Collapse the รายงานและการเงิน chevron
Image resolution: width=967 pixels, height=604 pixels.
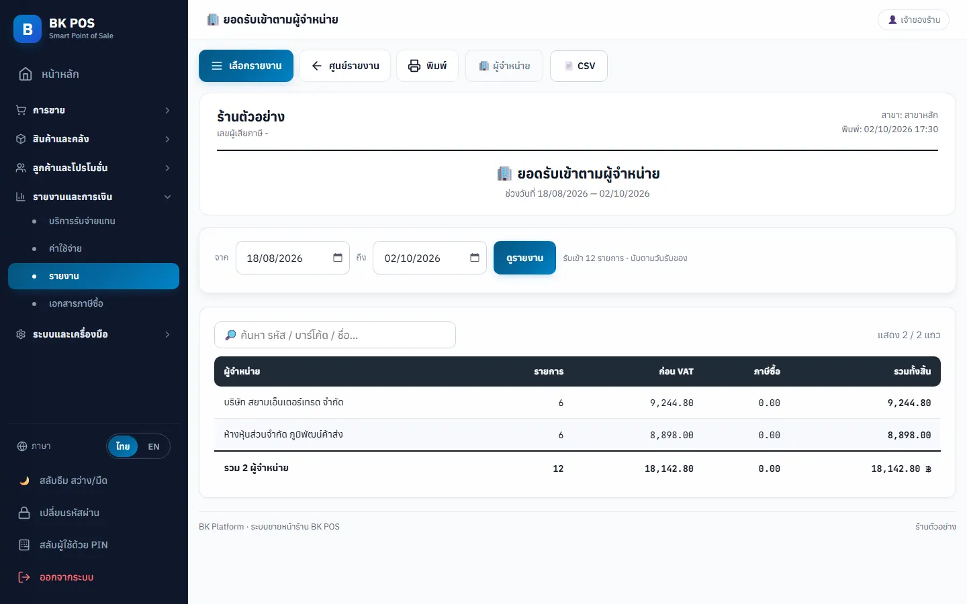167,197
